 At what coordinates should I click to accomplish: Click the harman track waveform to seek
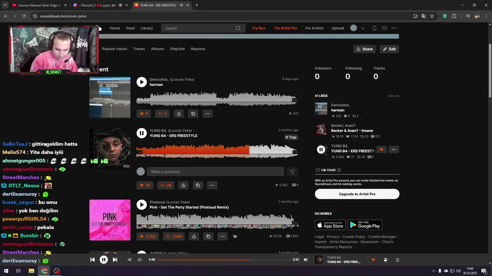[217, 99]
